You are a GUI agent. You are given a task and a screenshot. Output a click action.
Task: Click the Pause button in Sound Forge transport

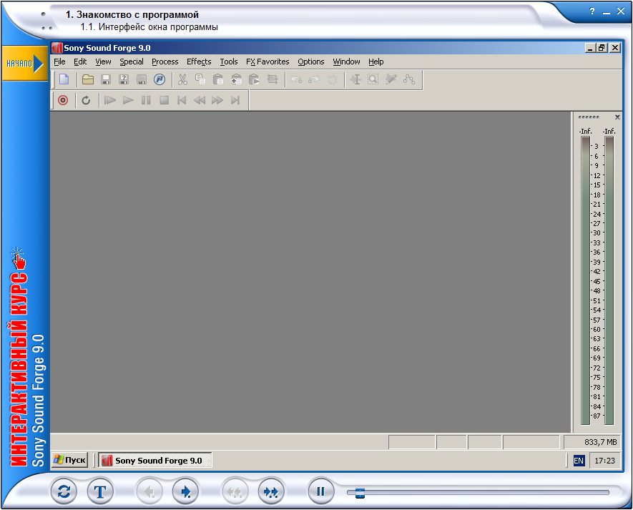click(x=146, y=100)
